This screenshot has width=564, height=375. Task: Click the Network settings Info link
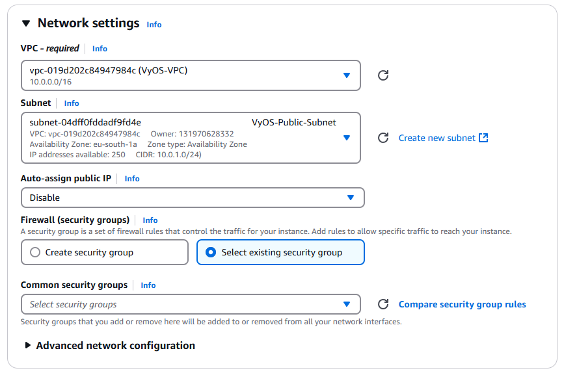pos(154,24)
